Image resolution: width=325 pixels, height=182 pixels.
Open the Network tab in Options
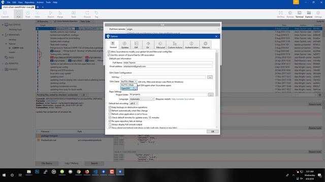(x=206, y=45)
